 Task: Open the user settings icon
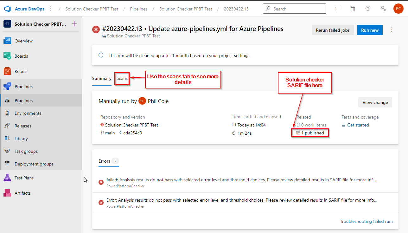tap(383, 9)
